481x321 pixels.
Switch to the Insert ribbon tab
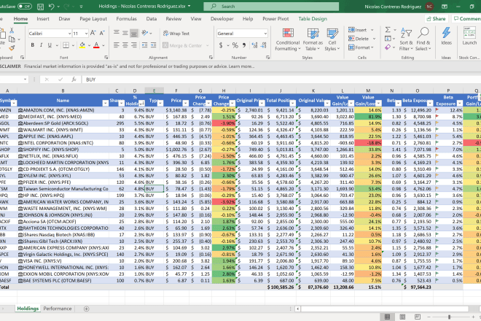[43, 19]
